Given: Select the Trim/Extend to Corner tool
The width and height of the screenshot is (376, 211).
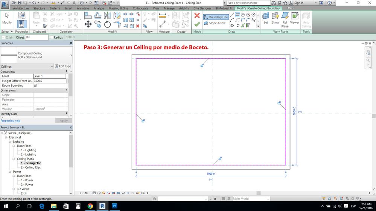Looking at the screenshot, I should [x=117, y=24].
